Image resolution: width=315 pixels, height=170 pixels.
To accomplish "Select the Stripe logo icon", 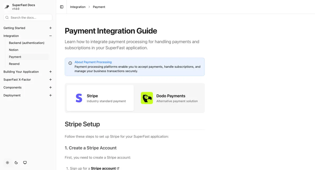I will pos(78,98).
